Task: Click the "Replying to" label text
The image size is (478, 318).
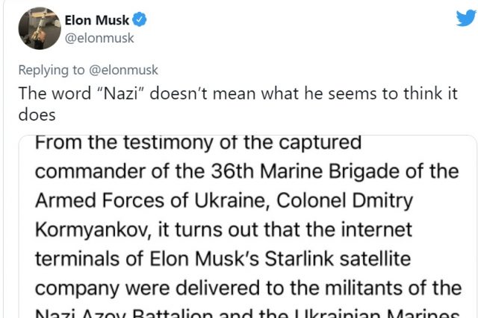Action: pyautogui.click(x=52, y=70)
